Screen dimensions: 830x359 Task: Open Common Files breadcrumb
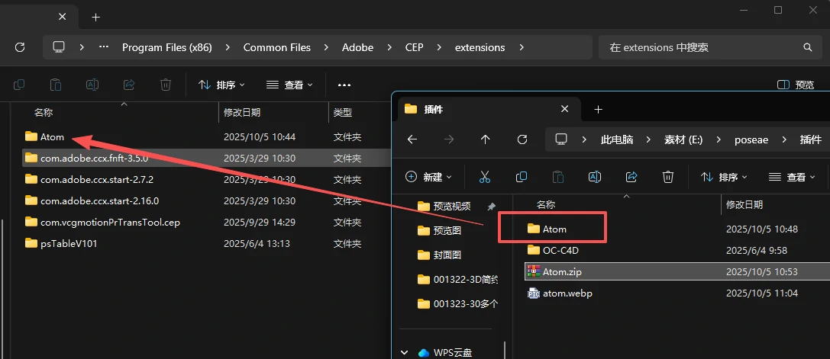277,47
